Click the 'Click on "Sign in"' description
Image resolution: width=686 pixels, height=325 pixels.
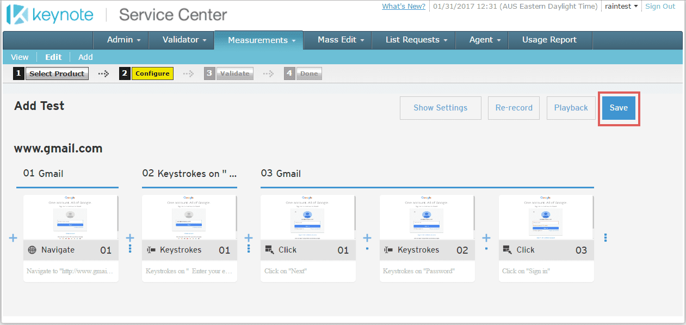coord(526,271)
